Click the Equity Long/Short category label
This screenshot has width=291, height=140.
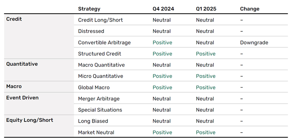(30, 120)
